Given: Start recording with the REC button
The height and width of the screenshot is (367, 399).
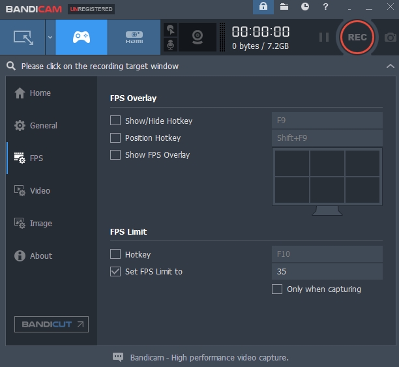Looking at the screenshot, I should (357, 37).
